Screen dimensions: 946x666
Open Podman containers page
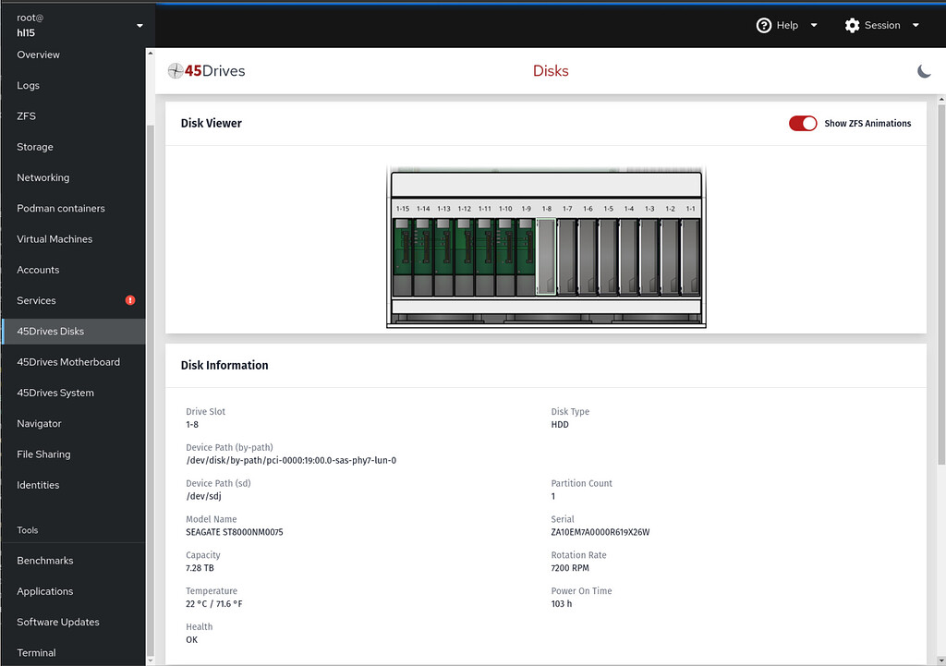click(61, 208)
